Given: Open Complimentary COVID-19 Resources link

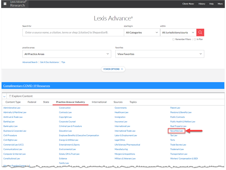Looking at the screenshot, I should [x=27, y=86].
